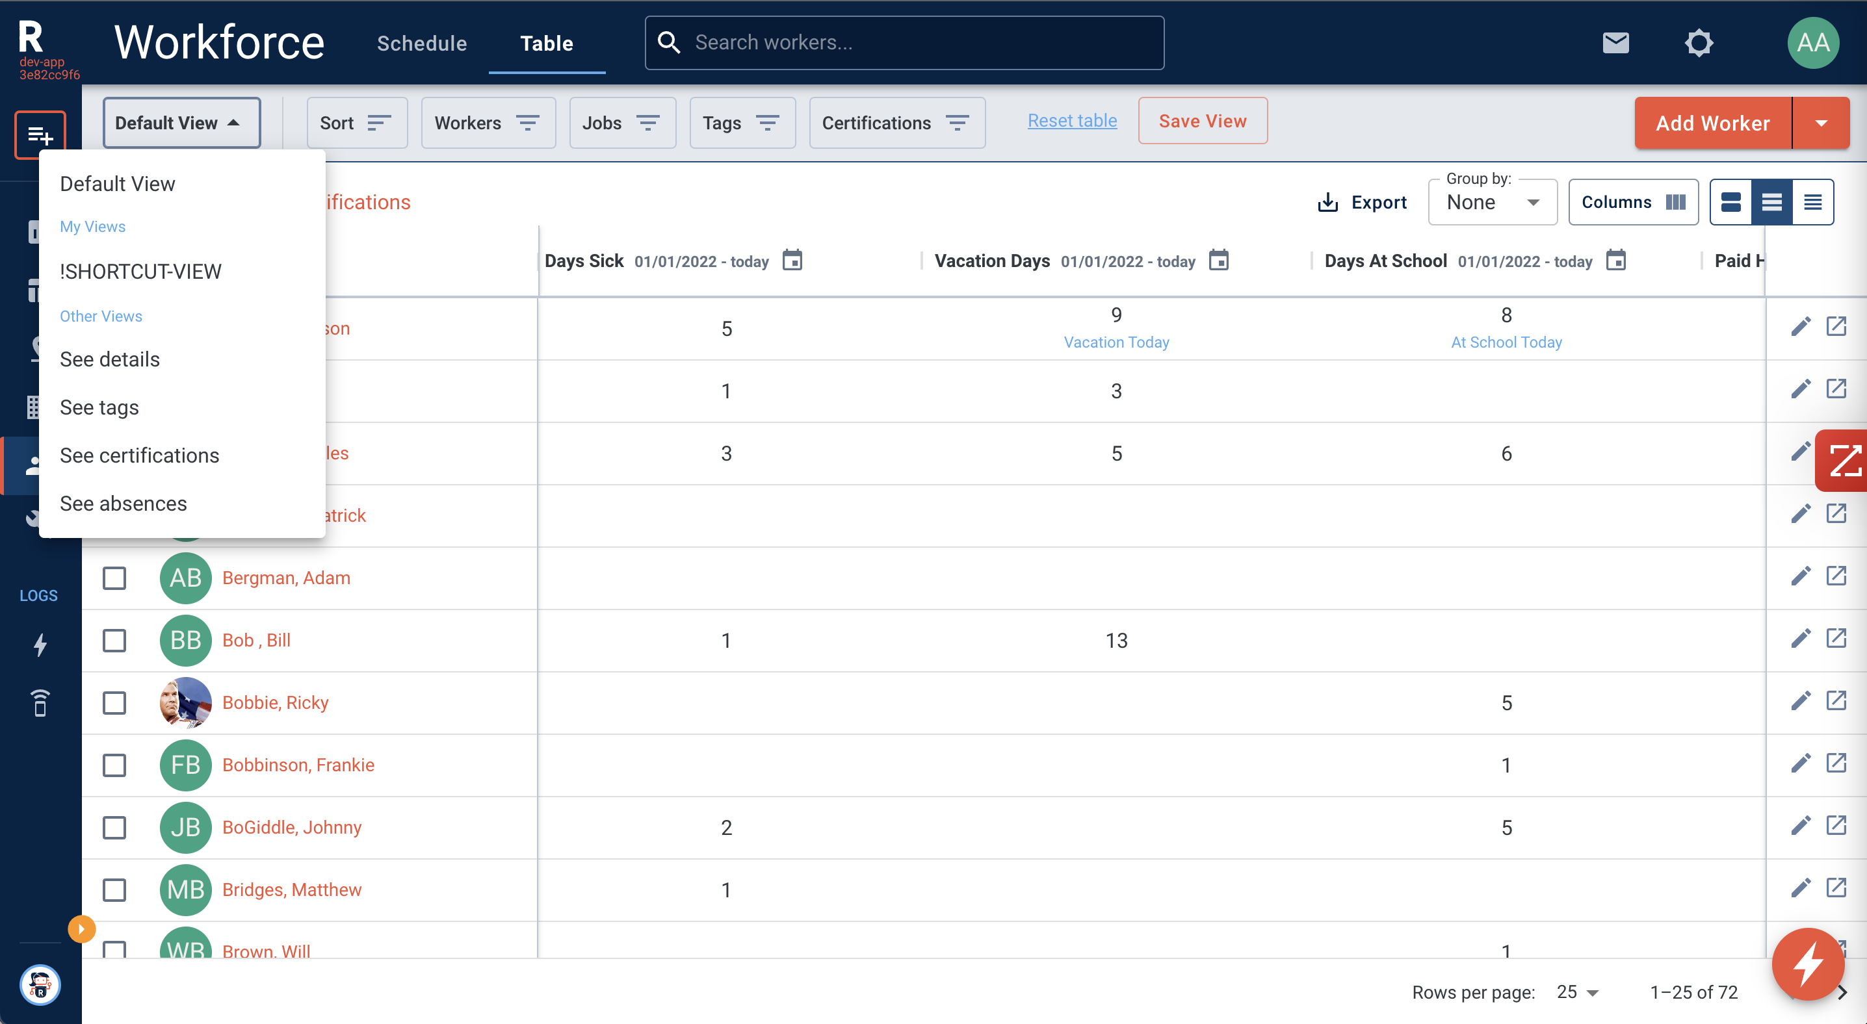Click the mascot avatar at sidebar bottom

click(x=40, y=985)
